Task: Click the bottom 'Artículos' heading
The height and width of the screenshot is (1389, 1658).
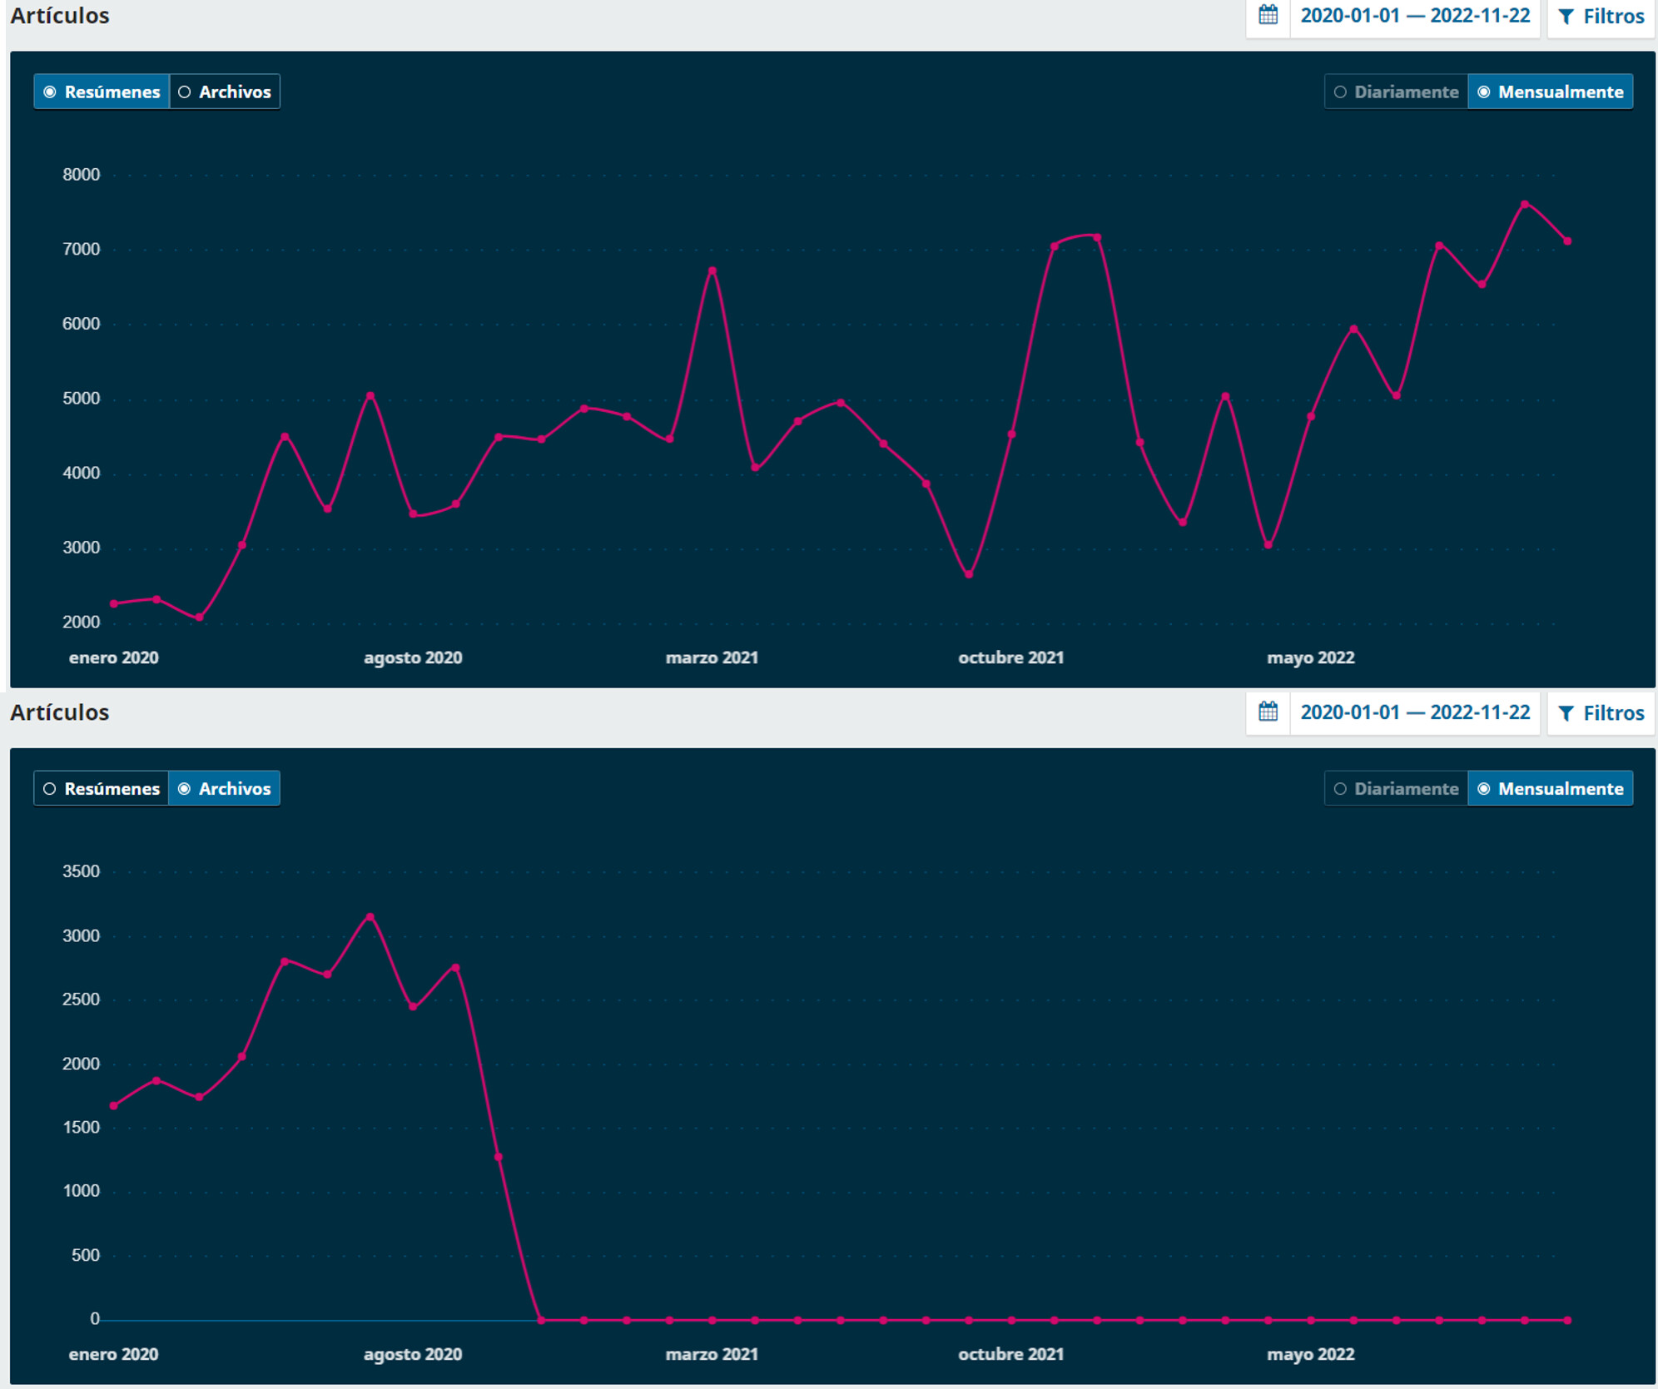Action: (x=60, y=712)
